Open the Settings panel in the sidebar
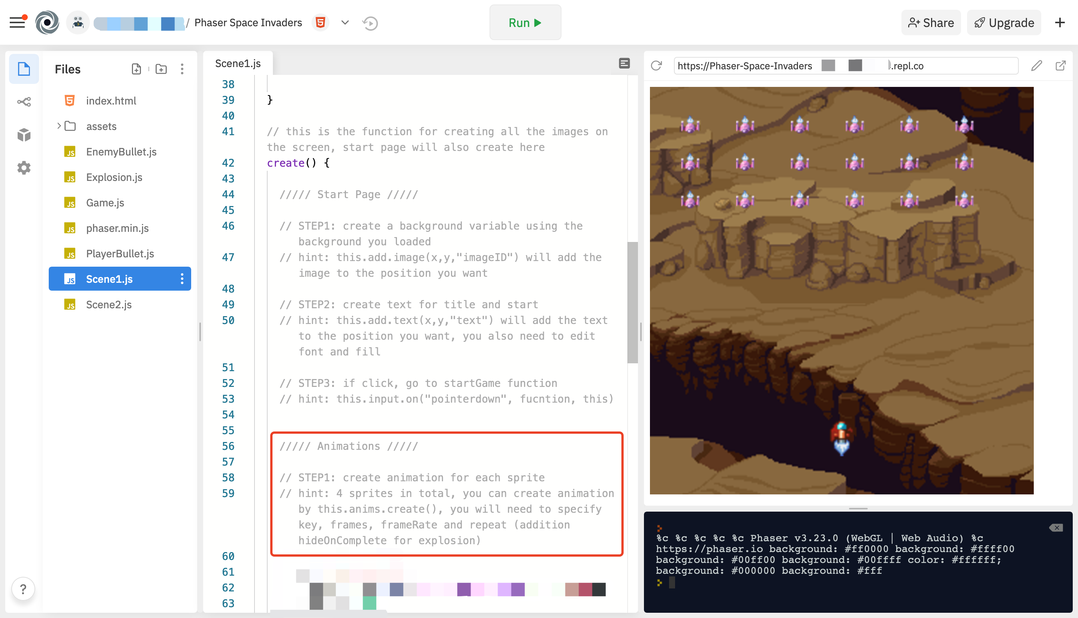Image resolution: width=1078 pixels, height=618 pixels. [23, 168]
